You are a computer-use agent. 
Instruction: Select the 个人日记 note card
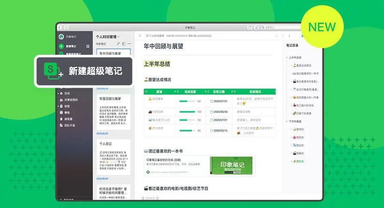pos(114,157)
